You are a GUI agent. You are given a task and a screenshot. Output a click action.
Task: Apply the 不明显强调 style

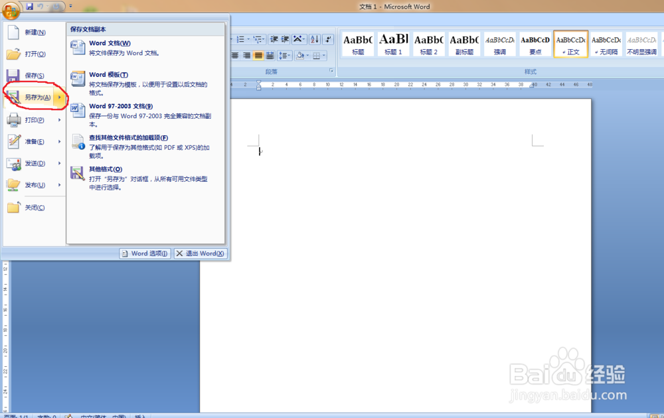[641, 44]
